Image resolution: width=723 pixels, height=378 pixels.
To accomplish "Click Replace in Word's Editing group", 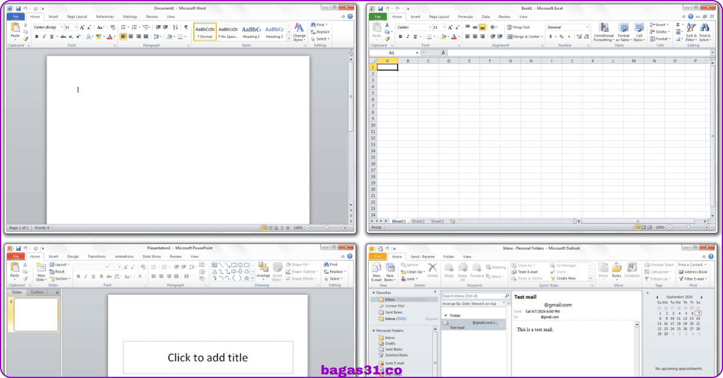I will tap(321, 32).
